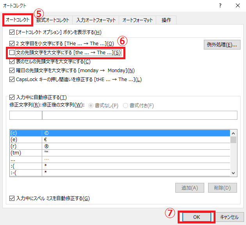Select the :-( list entry
246x225 pixels.
pos(120,173)
